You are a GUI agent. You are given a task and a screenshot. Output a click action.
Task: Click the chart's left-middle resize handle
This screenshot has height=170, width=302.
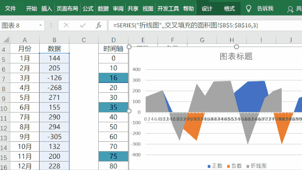(x=129, y=111)
